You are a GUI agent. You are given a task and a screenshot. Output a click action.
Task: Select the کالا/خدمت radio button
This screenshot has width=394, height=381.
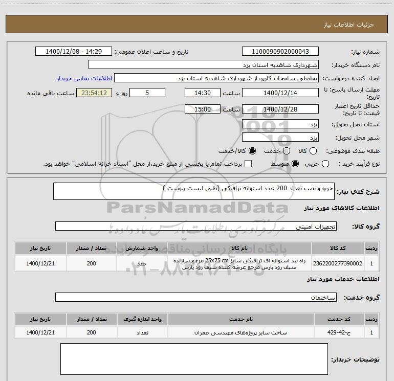coord(252,151)
